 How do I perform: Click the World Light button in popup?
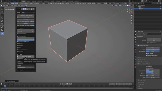[26, 17]
